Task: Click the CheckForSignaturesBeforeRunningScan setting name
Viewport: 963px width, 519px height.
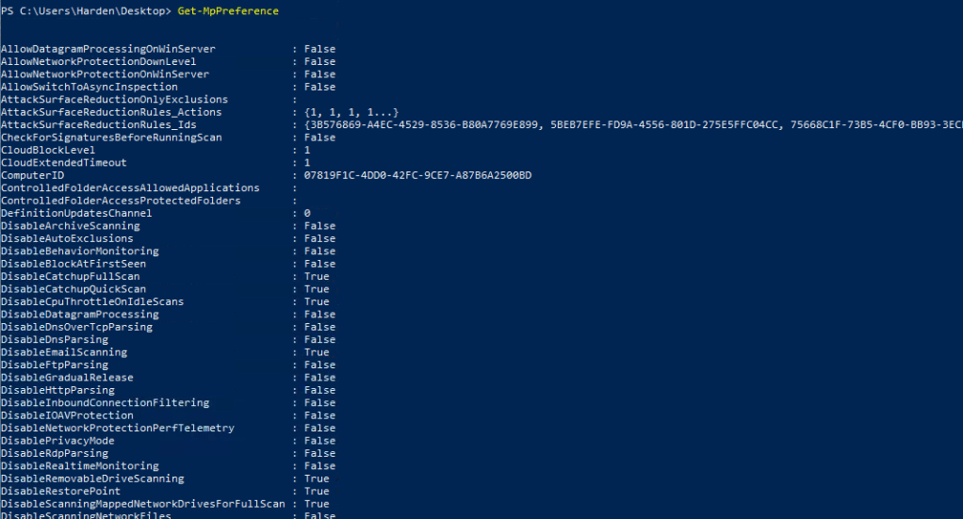Action: point(111,138)
